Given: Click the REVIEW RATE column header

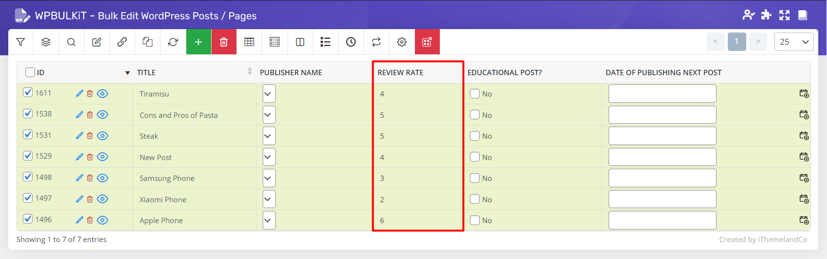Looking at the screenshot, I should click(x=400, y=72).
